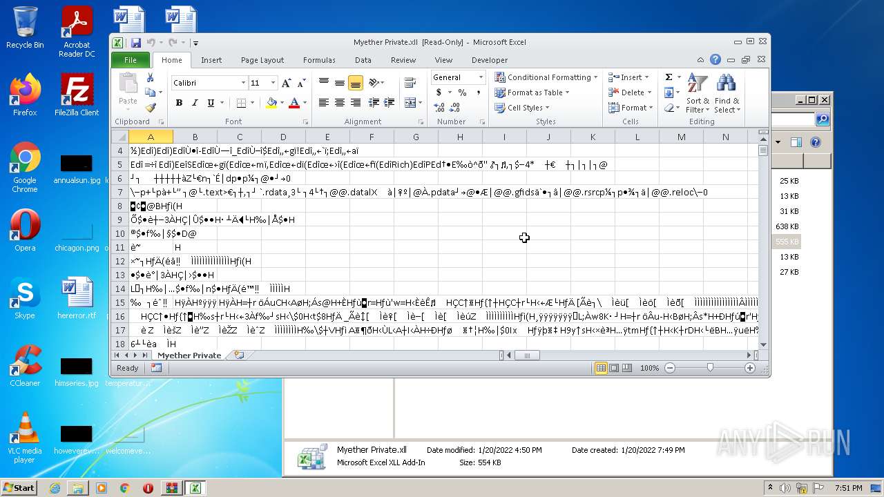
Task: Apply Accounting dollar number format
Action: [439, 92]
